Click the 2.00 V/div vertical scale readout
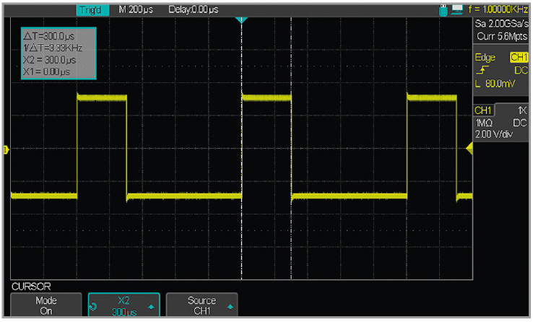The image size is (533, 322). coord(495,134)
